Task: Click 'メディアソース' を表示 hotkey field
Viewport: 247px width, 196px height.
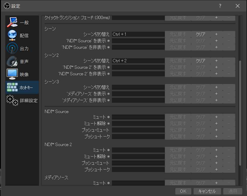Action: (x=138, y=94)
